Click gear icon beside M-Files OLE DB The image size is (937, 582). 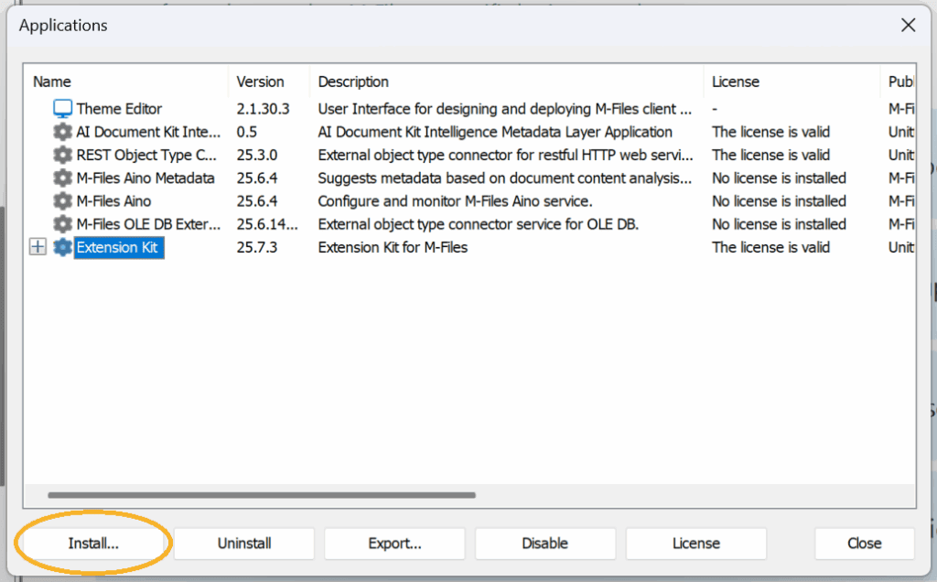click(62, 223)
